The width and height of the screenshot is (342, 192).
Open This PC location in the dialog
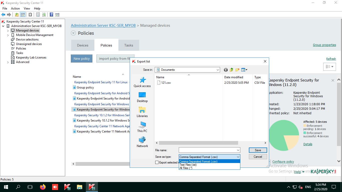[142, 127]
